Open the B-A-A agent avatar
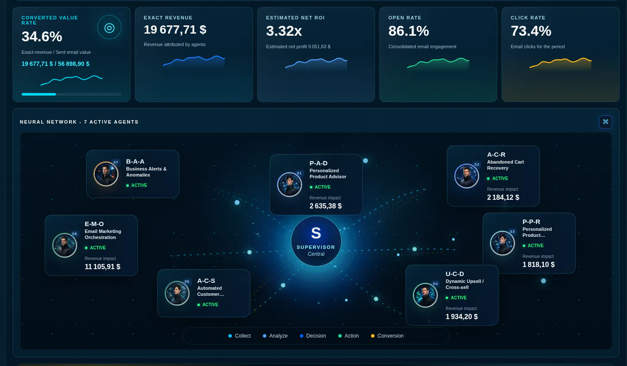627x366 pixels. [106, 174]
